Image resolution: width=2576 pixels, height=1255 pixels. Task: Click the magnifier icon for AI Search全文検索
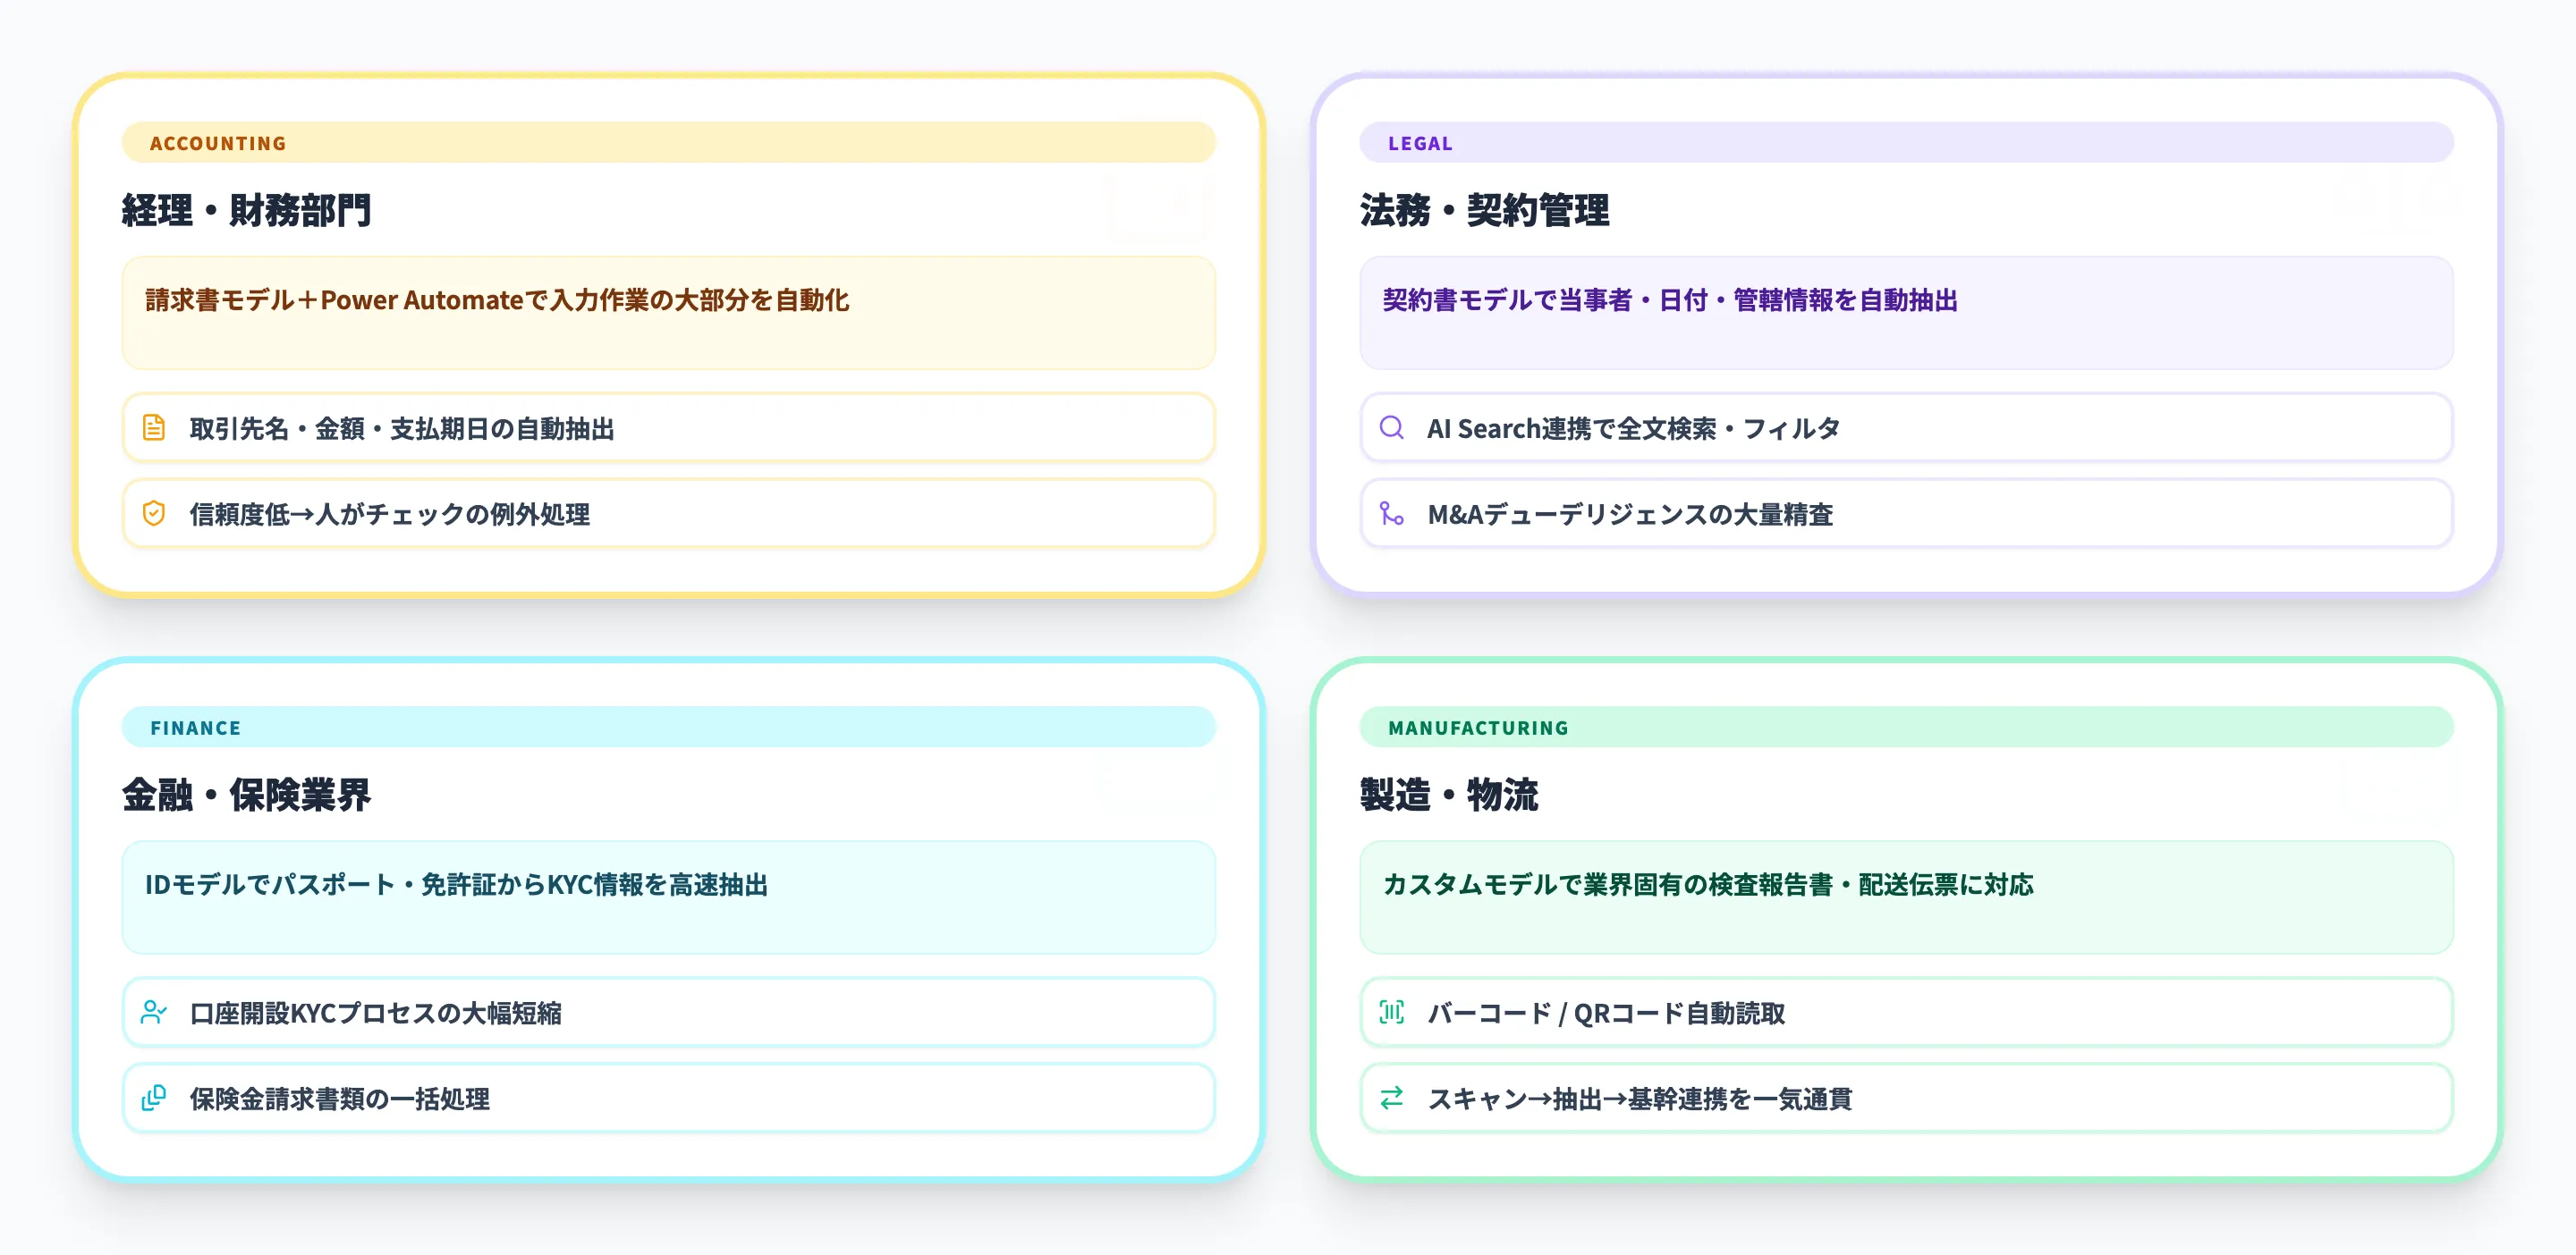[x=1391, y=427]
